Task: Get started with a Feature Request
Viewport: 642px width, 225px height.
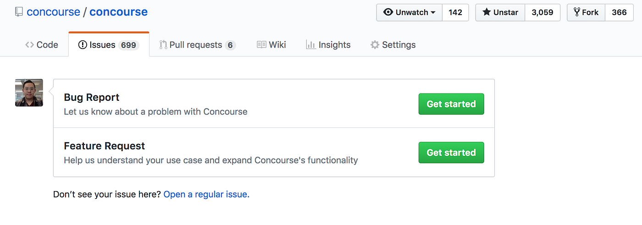Action: click(451, 153)
